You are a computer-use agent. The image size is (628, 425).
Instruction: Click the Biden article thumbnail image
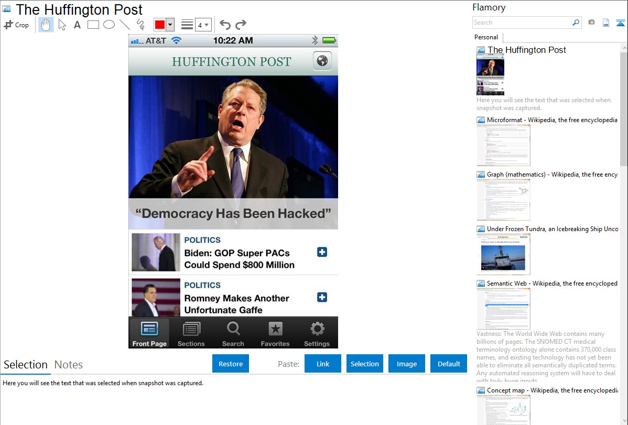pos(156,253)
